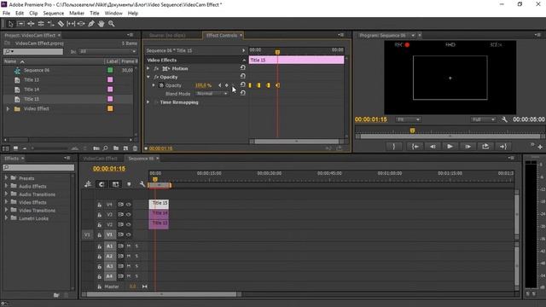Open Find in the Project panel
This screenshot has width=546, height=307.
tap(105, 148)
